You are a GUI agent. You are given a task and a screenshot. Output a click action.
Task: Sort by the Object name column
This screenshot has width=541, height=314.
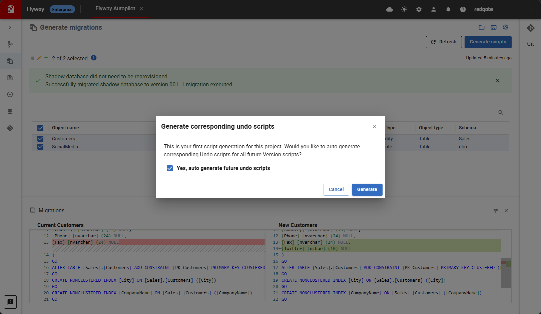pos(65,128)
